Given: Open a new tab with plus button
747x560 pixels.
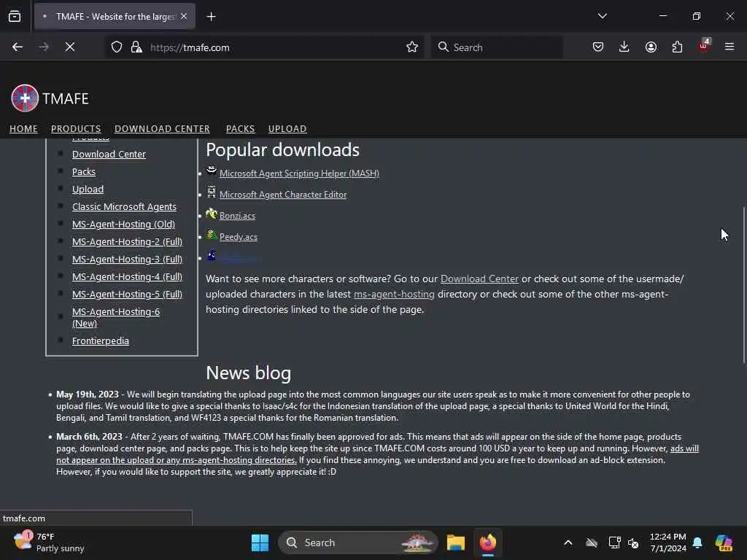Looking at the screenshot, I should click(x=211, y=17).
